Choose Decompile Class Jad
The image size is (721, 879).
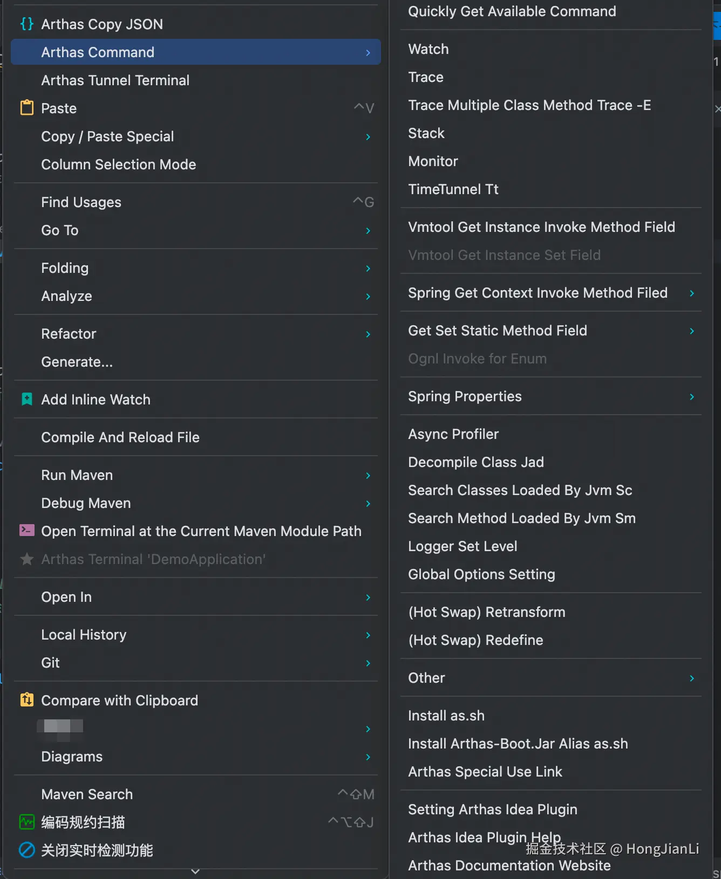tap(475, 462)
